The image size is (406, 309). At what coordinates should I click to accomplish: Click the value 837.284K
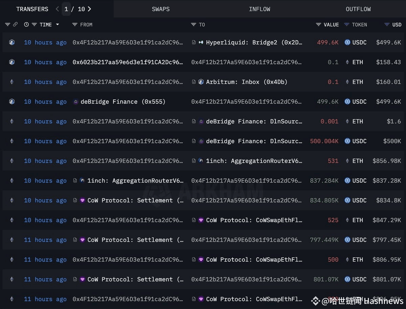point(324,181)
